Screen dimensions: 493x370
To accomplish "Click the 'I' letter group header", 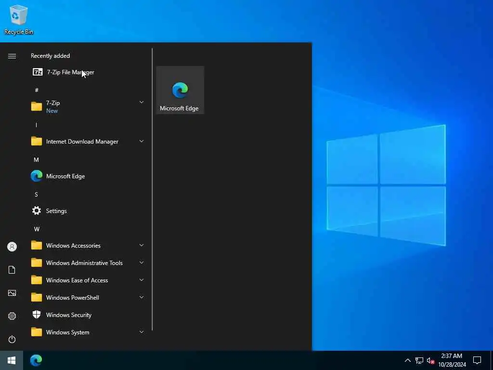I will click(36, 125).
